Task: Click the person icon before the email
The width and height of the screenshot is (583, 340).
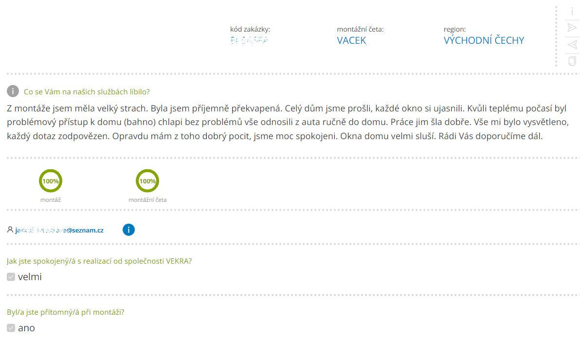Action: pyautogui.click(x=10, y=230)
